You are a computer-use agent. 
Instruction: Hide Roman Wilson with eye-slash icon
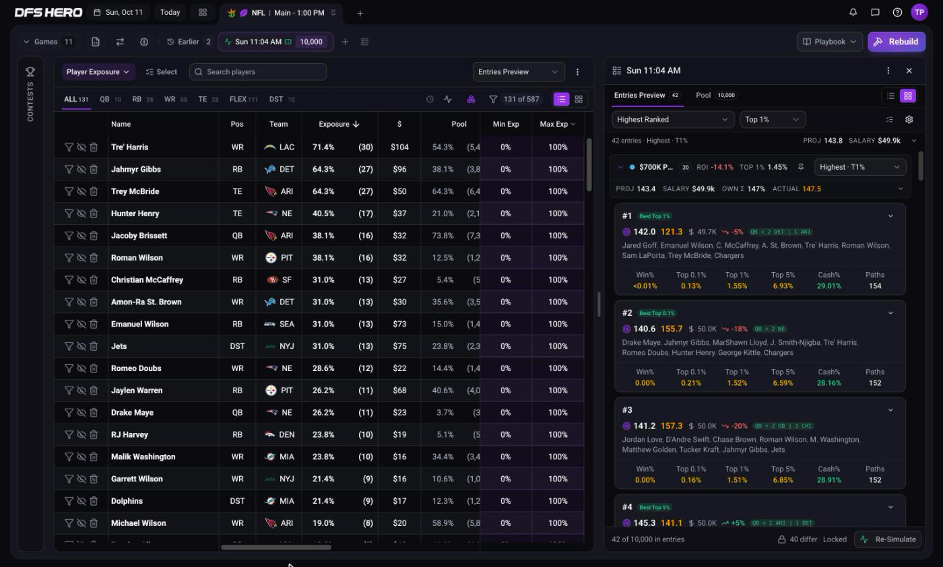tap(81, 258)
